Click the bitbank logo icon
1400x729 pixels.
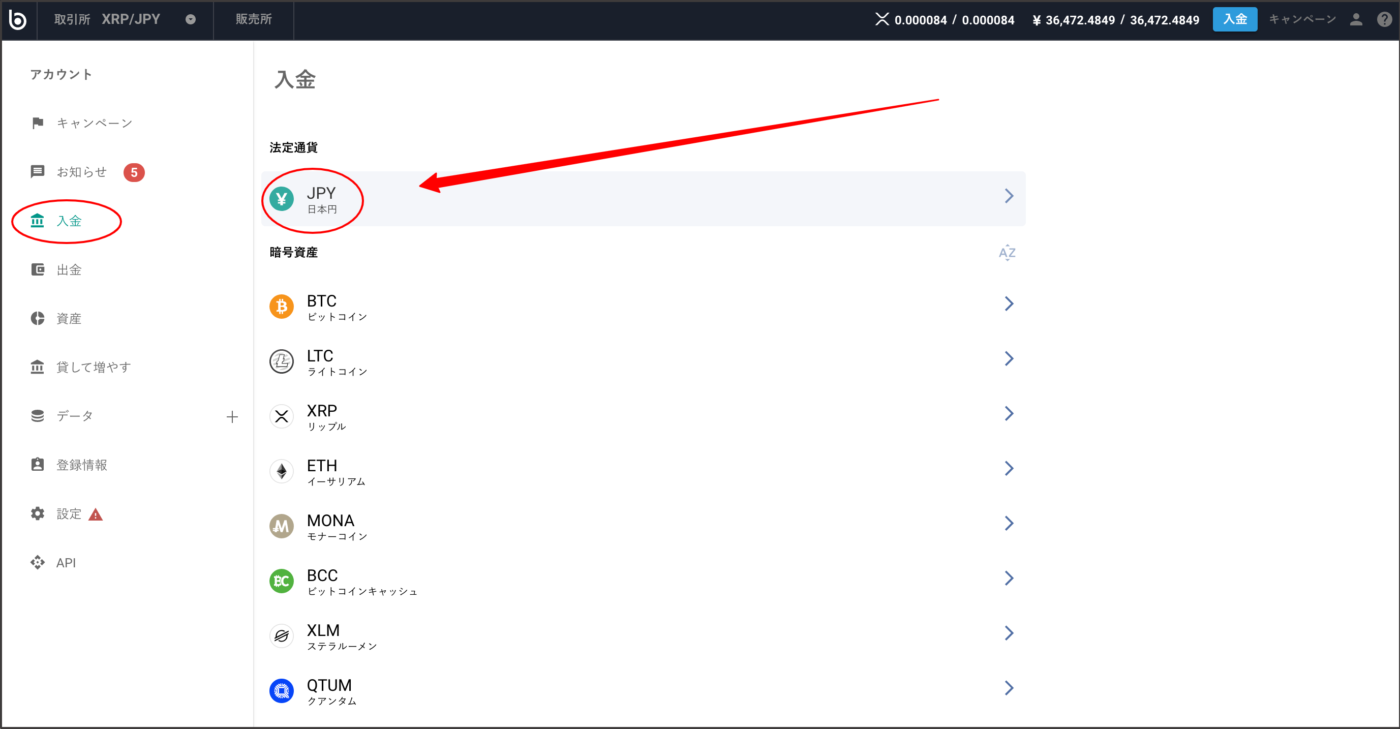click(18, 19)
